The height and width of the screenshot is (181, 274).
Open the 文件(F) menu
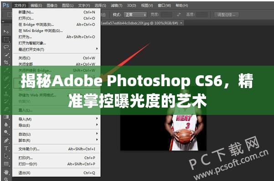pyautogui.click(x=20, y=5)
